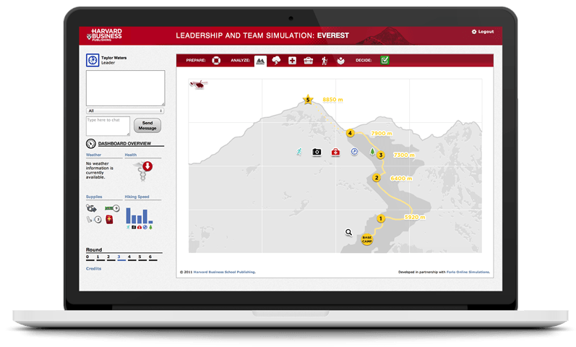Click the oxygen canister supplies icon
The width and height of the screenshot is (576, 347).
[91, 208]
